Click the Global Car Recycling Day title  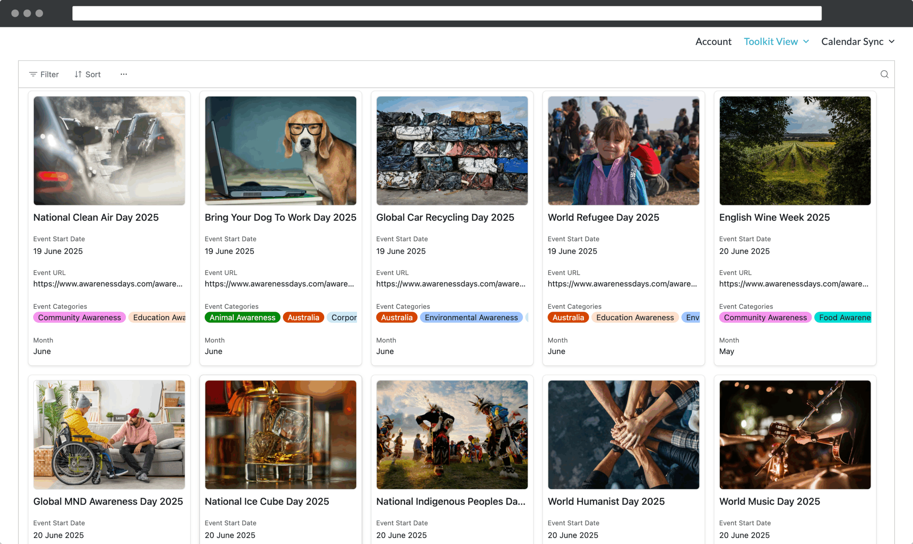(x=445, y=217)
